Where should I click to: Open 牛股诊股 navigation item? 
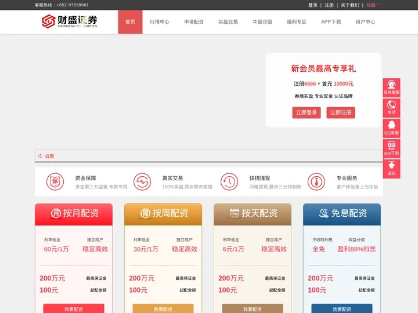(262, 22)
